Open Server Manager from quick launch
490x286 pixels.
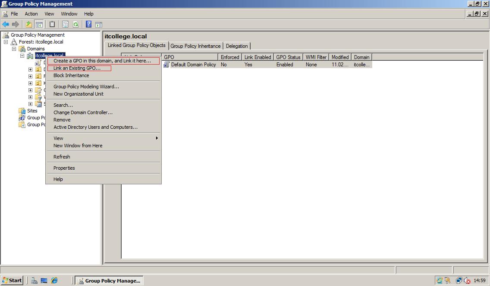tap(34, 280)
